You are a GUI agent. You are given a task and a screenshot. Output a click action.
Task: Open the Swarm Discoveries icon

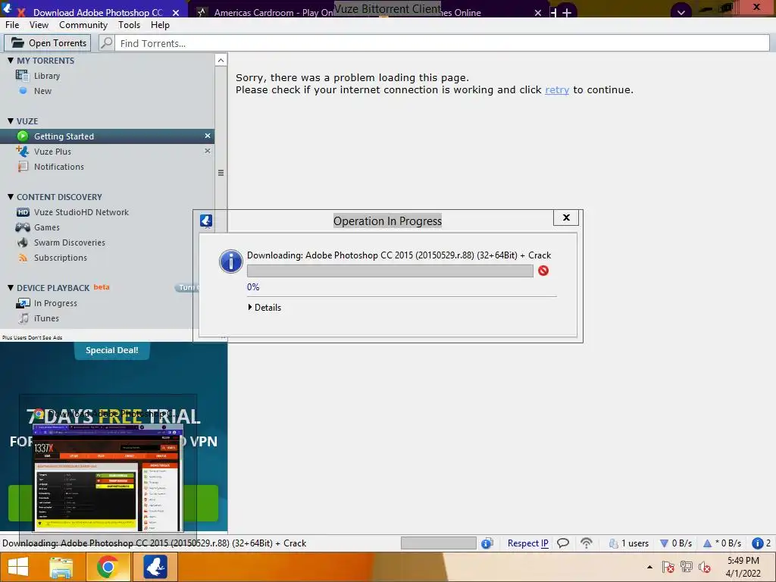coord(23,242)
